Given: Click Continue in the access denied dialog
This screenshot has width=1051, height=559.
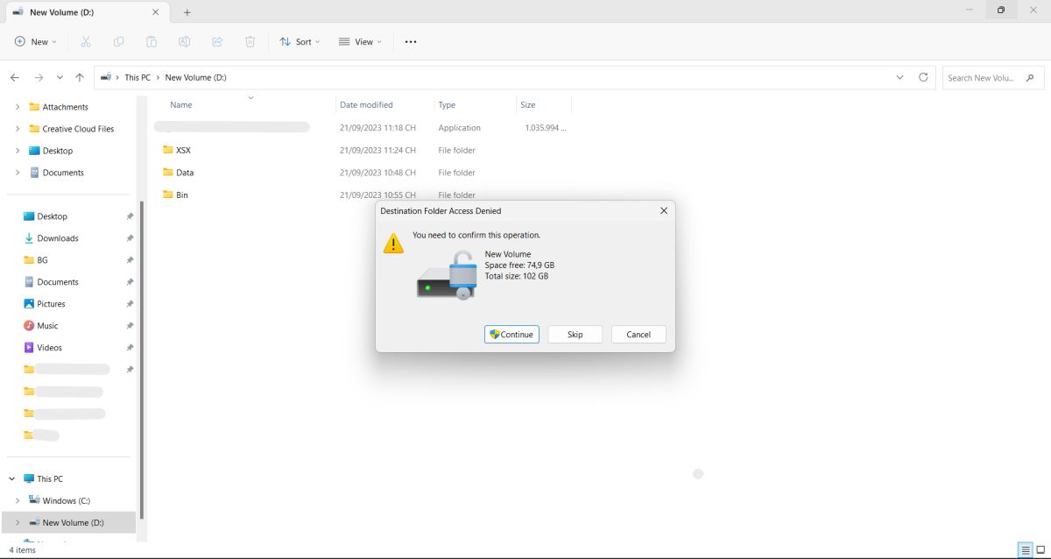Looking at the screenshot, I should point(511,335).
